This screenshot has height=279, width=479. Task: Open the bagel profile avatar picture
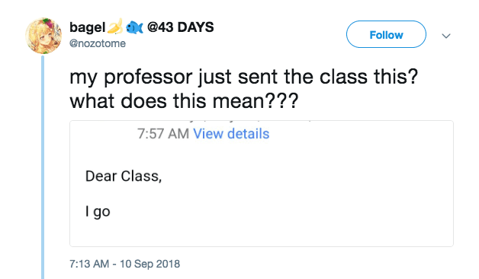click(x=43, y=36)
